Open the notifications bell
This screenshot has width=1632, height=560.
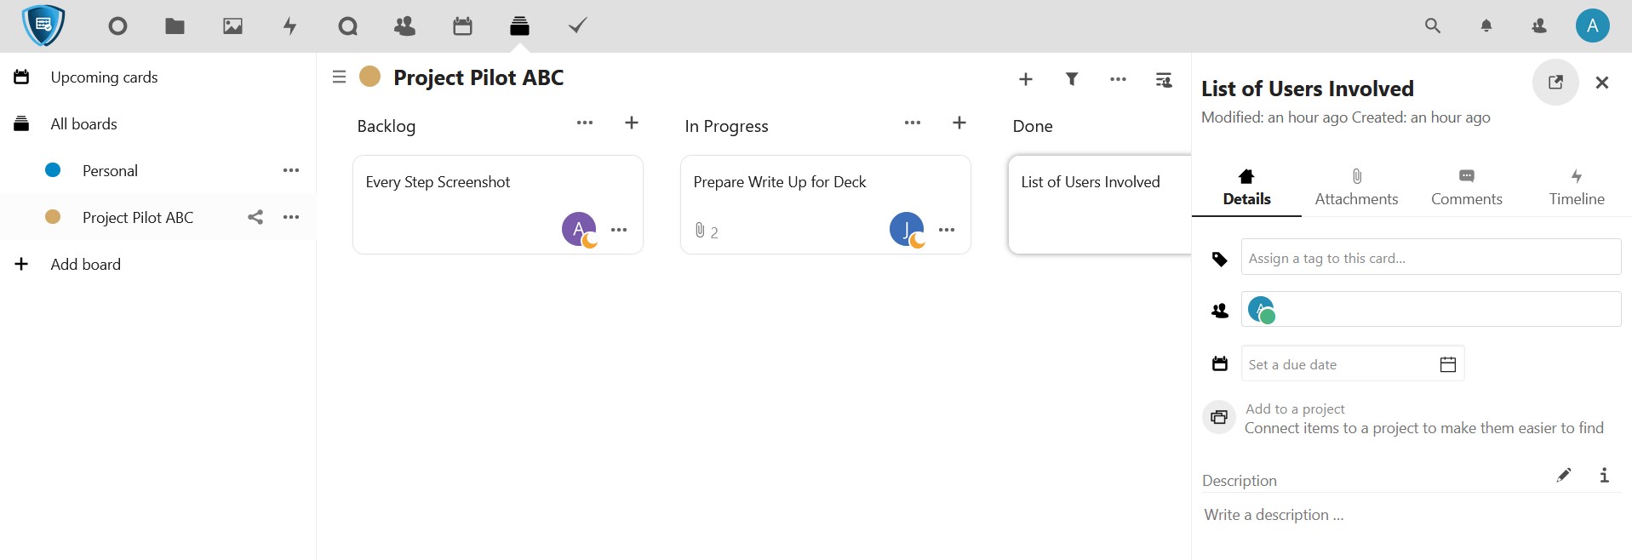(x=1486, y=26)
